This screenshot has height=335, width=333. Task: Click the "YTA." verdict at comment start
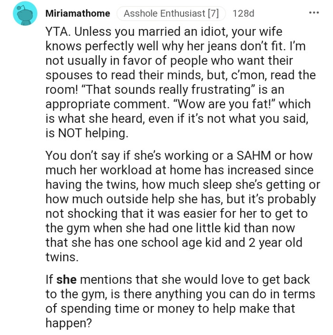[x=56, y=32]
